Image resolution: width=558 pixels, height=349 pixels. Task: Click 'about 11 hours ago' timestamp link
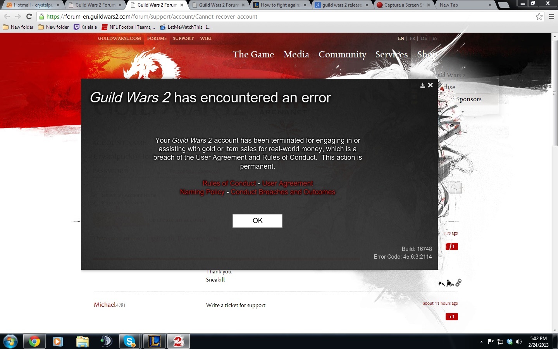[441, 304]
